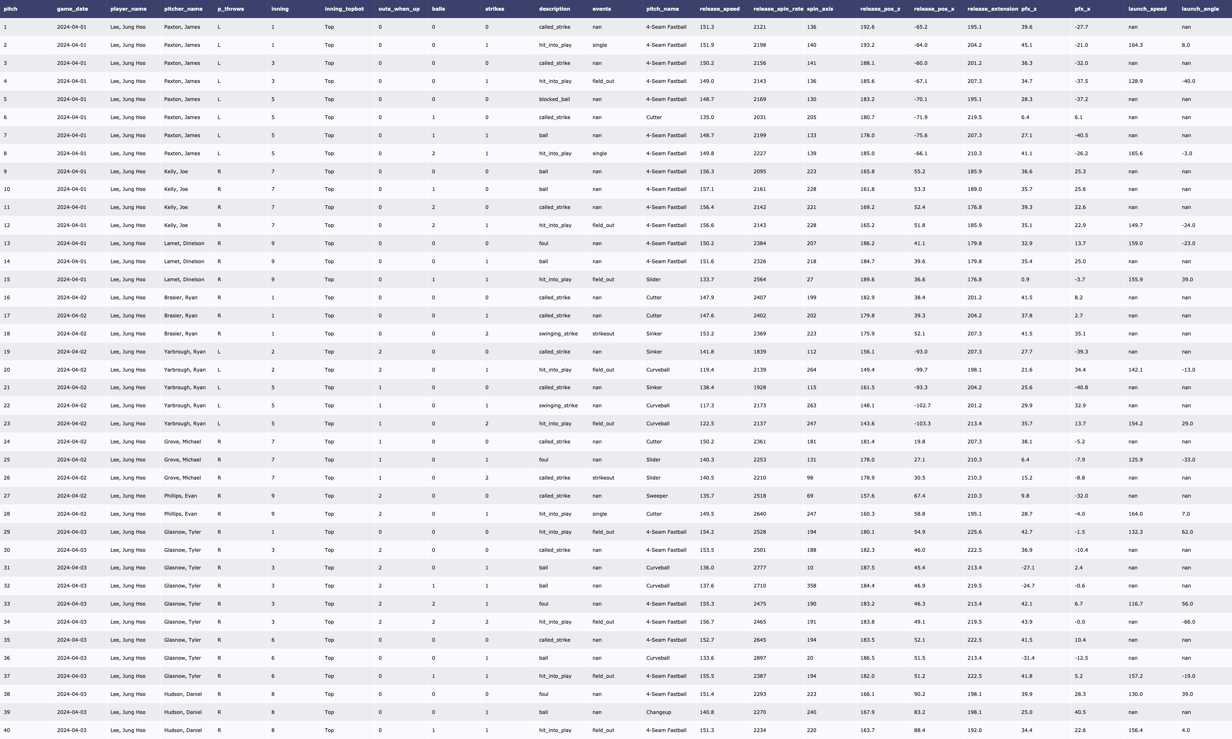Select row number 40 cell
Image resolution: width=1232 pixels, height=739 pixels.
click(7, 730)
